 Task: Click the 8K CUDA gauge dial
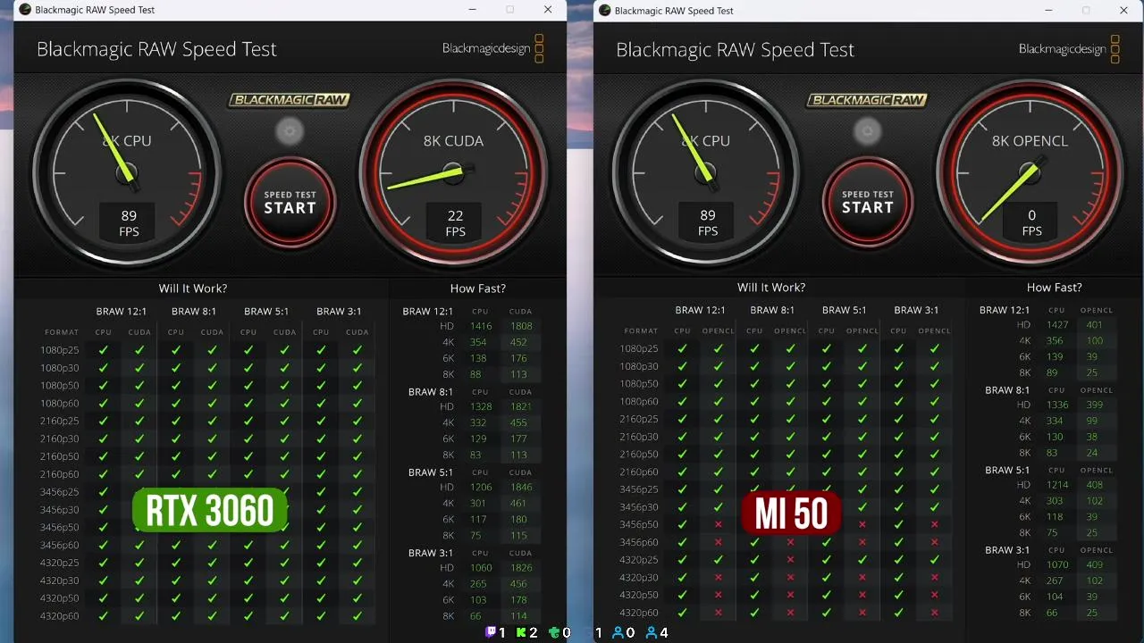tap(454, 171)
